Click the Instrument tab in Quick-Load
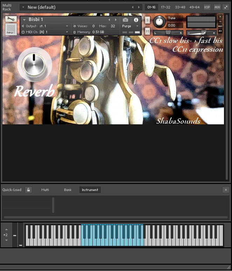 [x=90, y=190]
